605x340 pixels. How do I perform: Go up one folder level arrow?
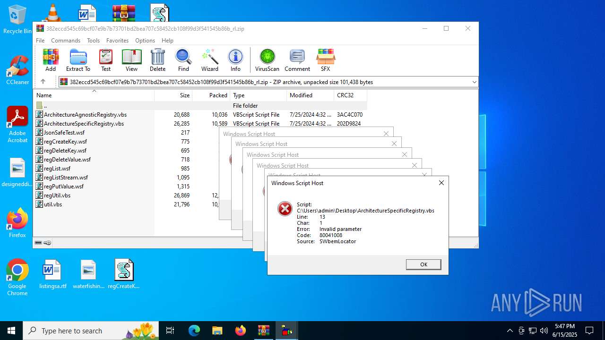pos(43,82)
